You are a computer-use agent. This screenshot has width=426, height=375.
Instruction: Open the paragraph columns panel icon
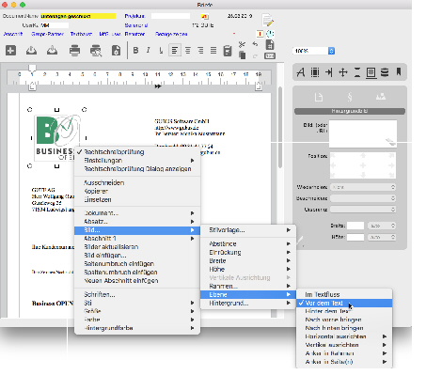pyautogui.click(x=315, y=72)
